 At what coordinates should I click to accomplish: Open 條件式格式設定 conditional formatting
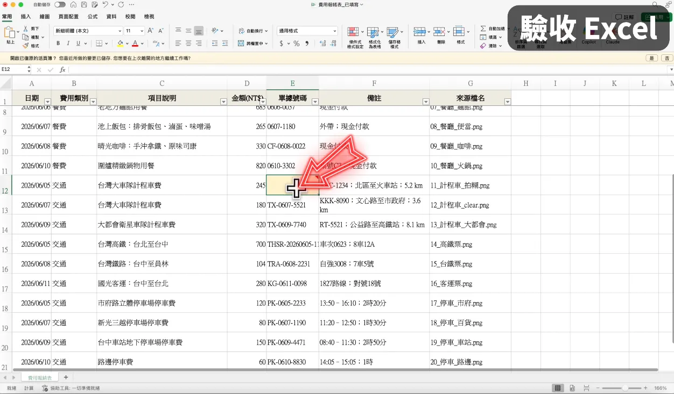[355, 37]
